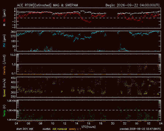164x131 pixels.
Task: Click the 'Begin: 2026-09-22 04:00:00UTC' timestamp
Action: click(133, 5)
